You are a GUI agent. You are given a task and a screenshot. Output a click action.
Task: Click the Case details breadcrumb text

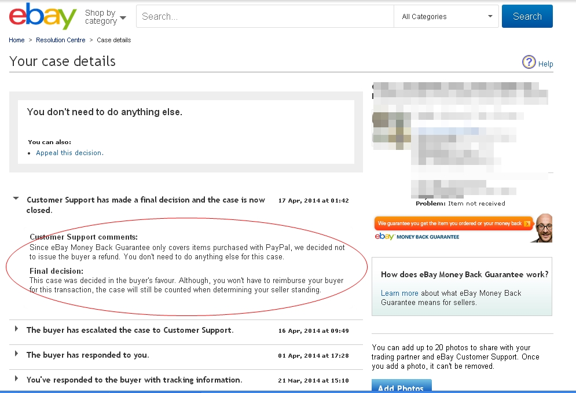coord(113,40)
